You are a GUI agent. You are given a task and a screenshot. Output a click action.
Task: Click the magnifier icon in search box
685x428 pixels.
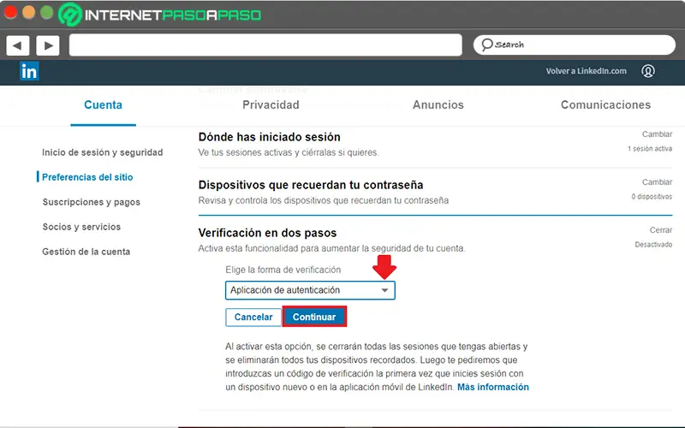click(486, 45)
